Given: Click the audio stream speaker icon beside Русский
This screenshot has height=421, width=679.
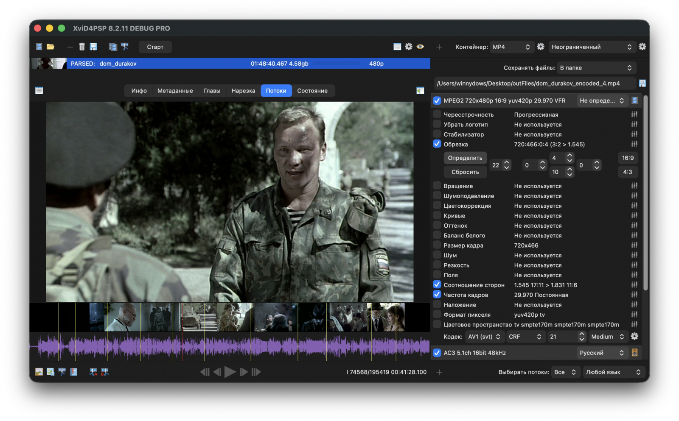Looking at the screenshot, I should (x=634, y=353).
